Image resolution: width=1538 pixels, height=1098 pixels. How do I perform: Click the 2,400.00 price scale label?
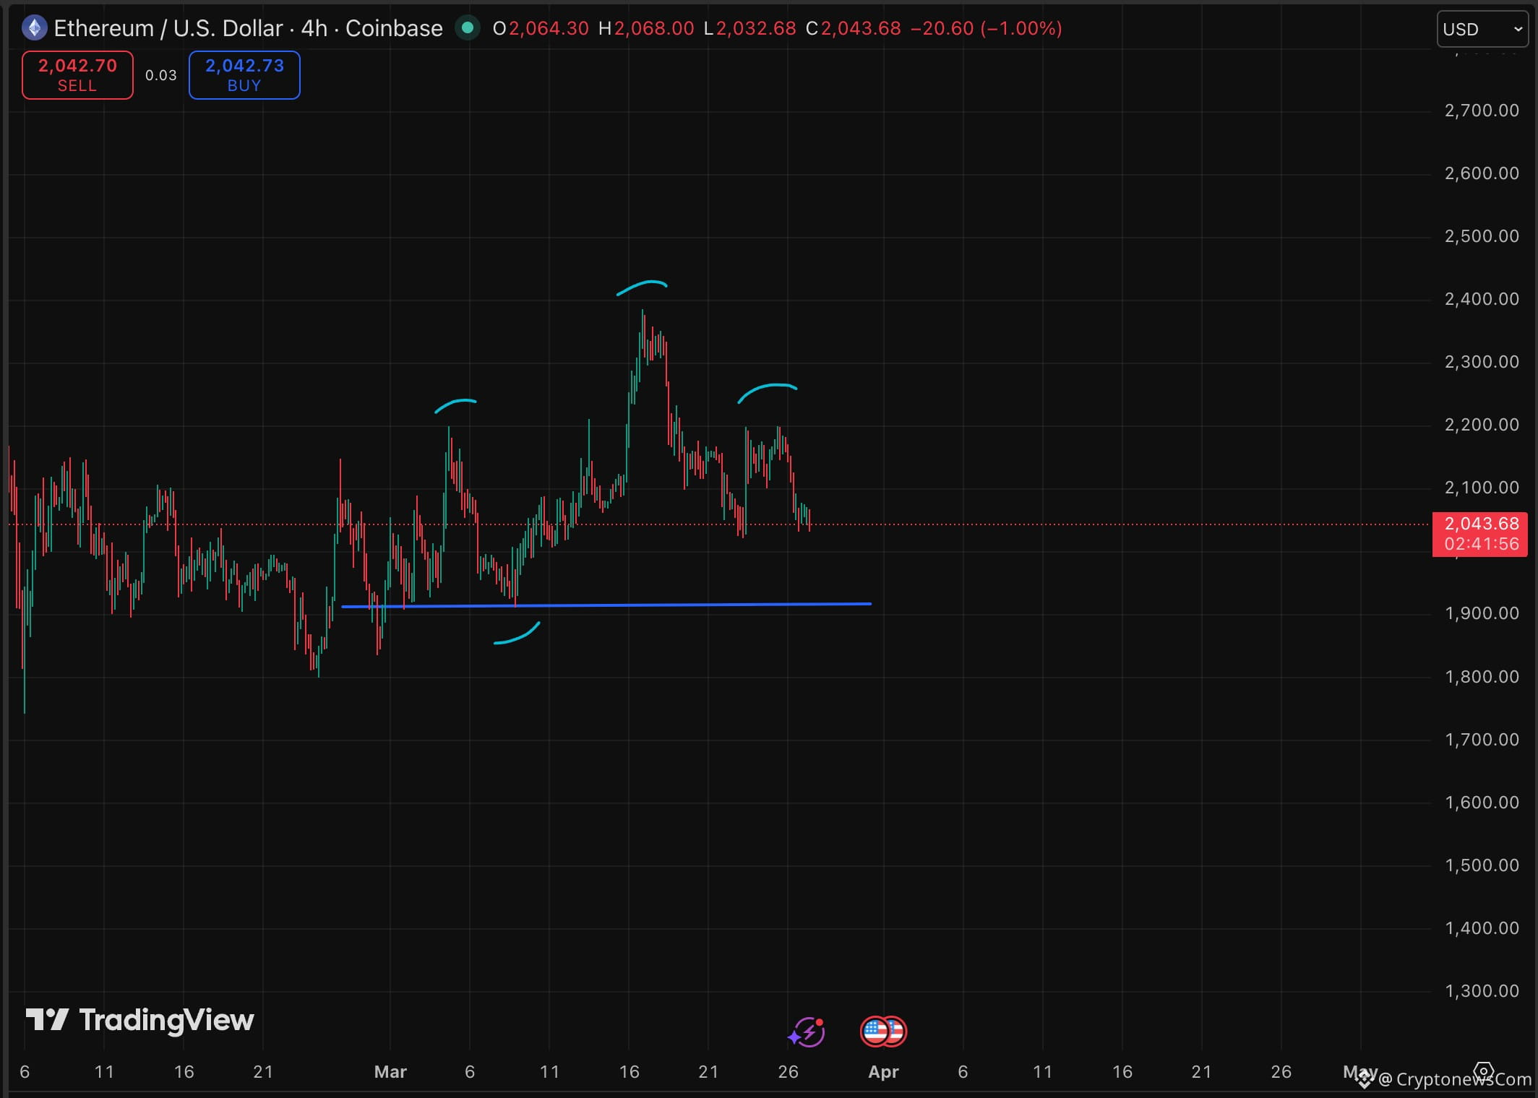click(x=1481, y=299)
